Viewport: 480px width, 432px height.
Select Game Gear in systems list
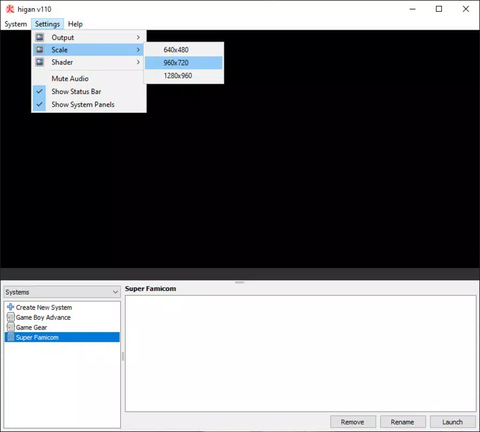62,327
